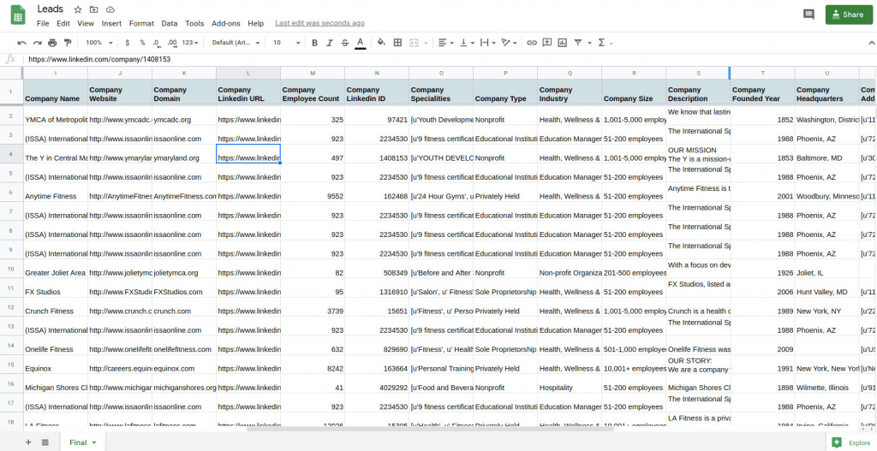Toggle italic formatting

(x=330, y=42)
